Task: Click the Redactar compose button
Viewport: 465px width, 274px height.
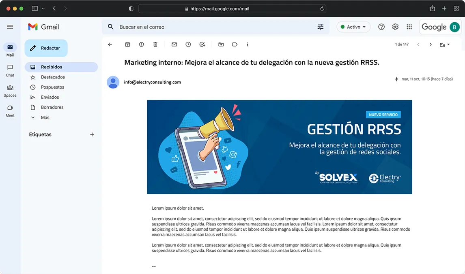Action: [x=46, y=48]
